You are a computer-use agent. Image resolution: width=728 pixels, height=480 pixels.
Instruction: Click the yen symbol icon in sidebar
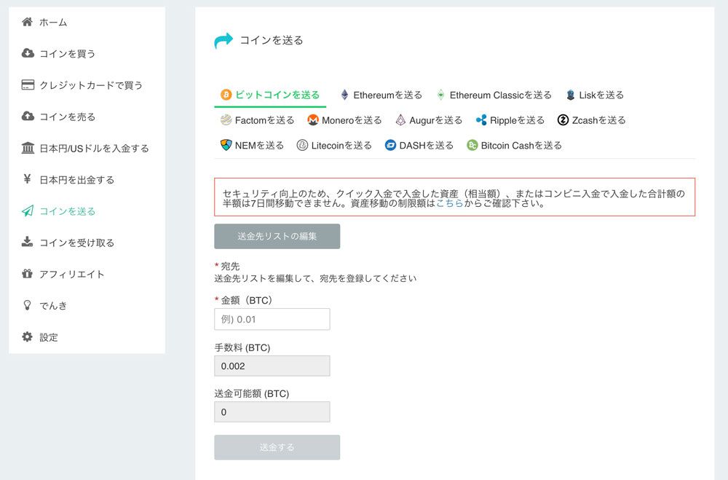[x=28, y=179]
